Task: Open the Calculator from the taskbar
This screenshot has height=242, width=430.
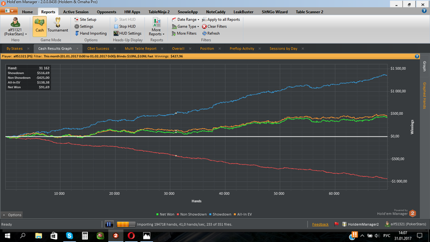Action: 85,236
